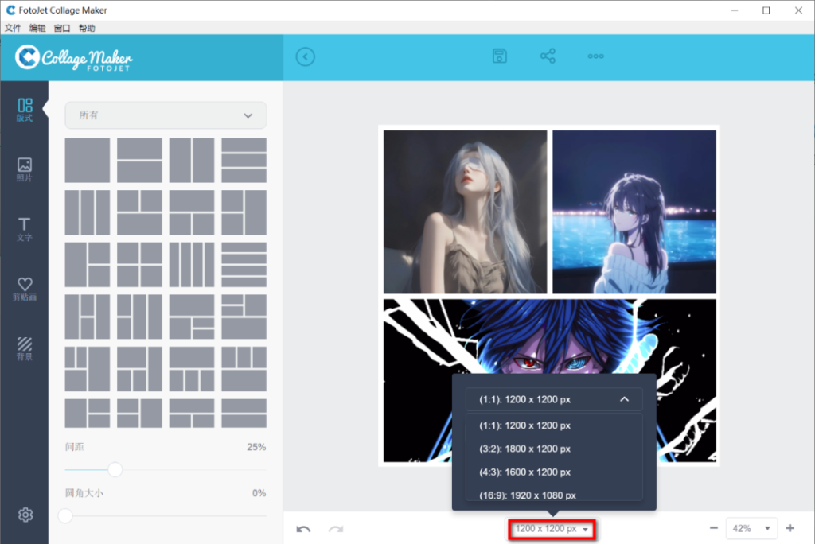Zoom in with the plus icon
This screenshot has width=815, height=544.
[x=790, y=528]
